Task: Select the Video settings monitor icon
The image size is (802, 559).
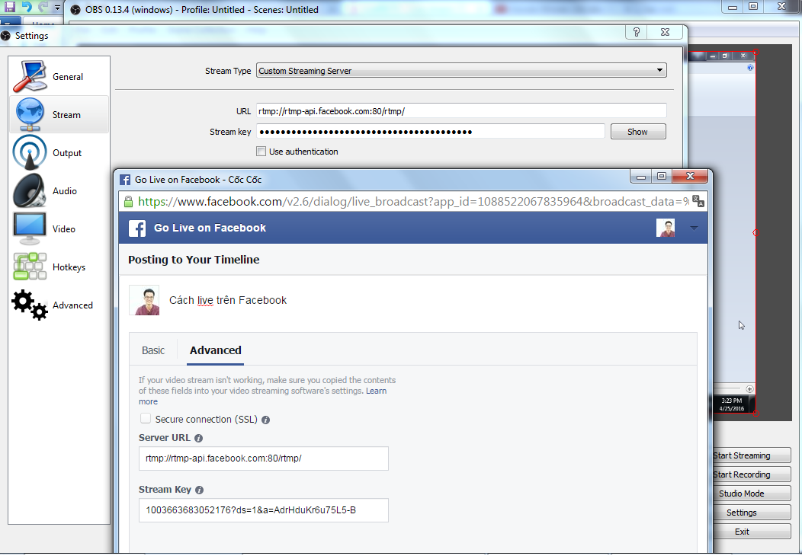Action: coord(29,228)
